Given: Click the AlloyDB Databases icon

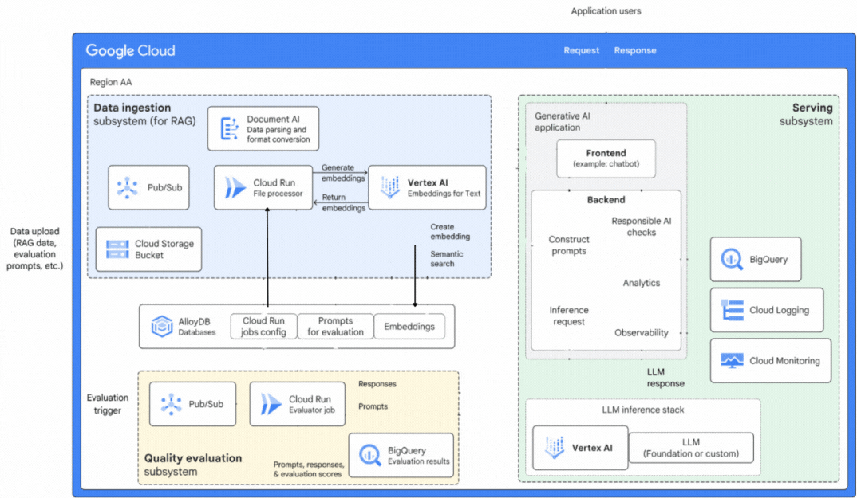Looking at the screenshot, I should [162, 326].
